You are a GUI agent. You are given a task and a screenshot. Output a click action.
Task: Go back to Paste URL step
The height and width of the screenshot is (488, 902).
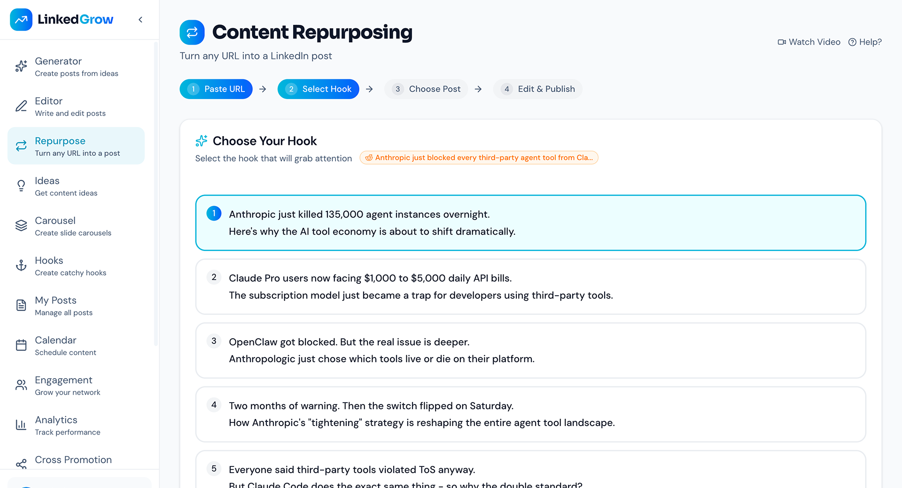tap(216, 89)
